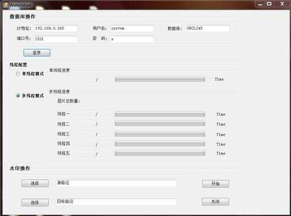Image resolution: width=291 pixels, height=216 pixels.
Task: Focus the 用户名 field containing system
Action: [x=132, y=29]
